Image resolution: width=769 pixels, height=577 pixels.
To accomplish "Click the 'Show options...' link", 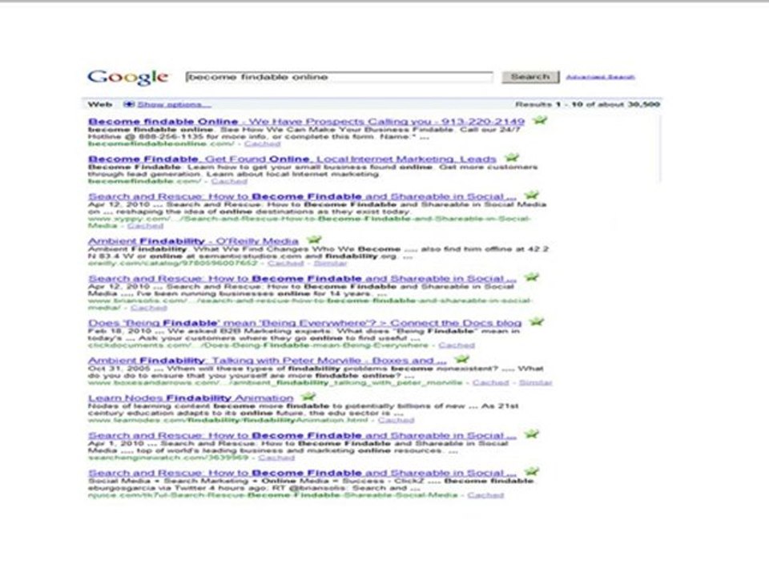I will (x=174, y=104).
